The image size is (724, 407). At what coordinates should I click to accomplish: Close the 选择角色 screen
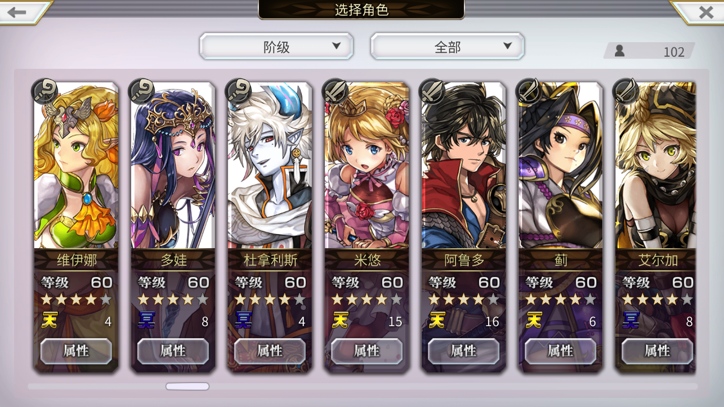(705, 12)
